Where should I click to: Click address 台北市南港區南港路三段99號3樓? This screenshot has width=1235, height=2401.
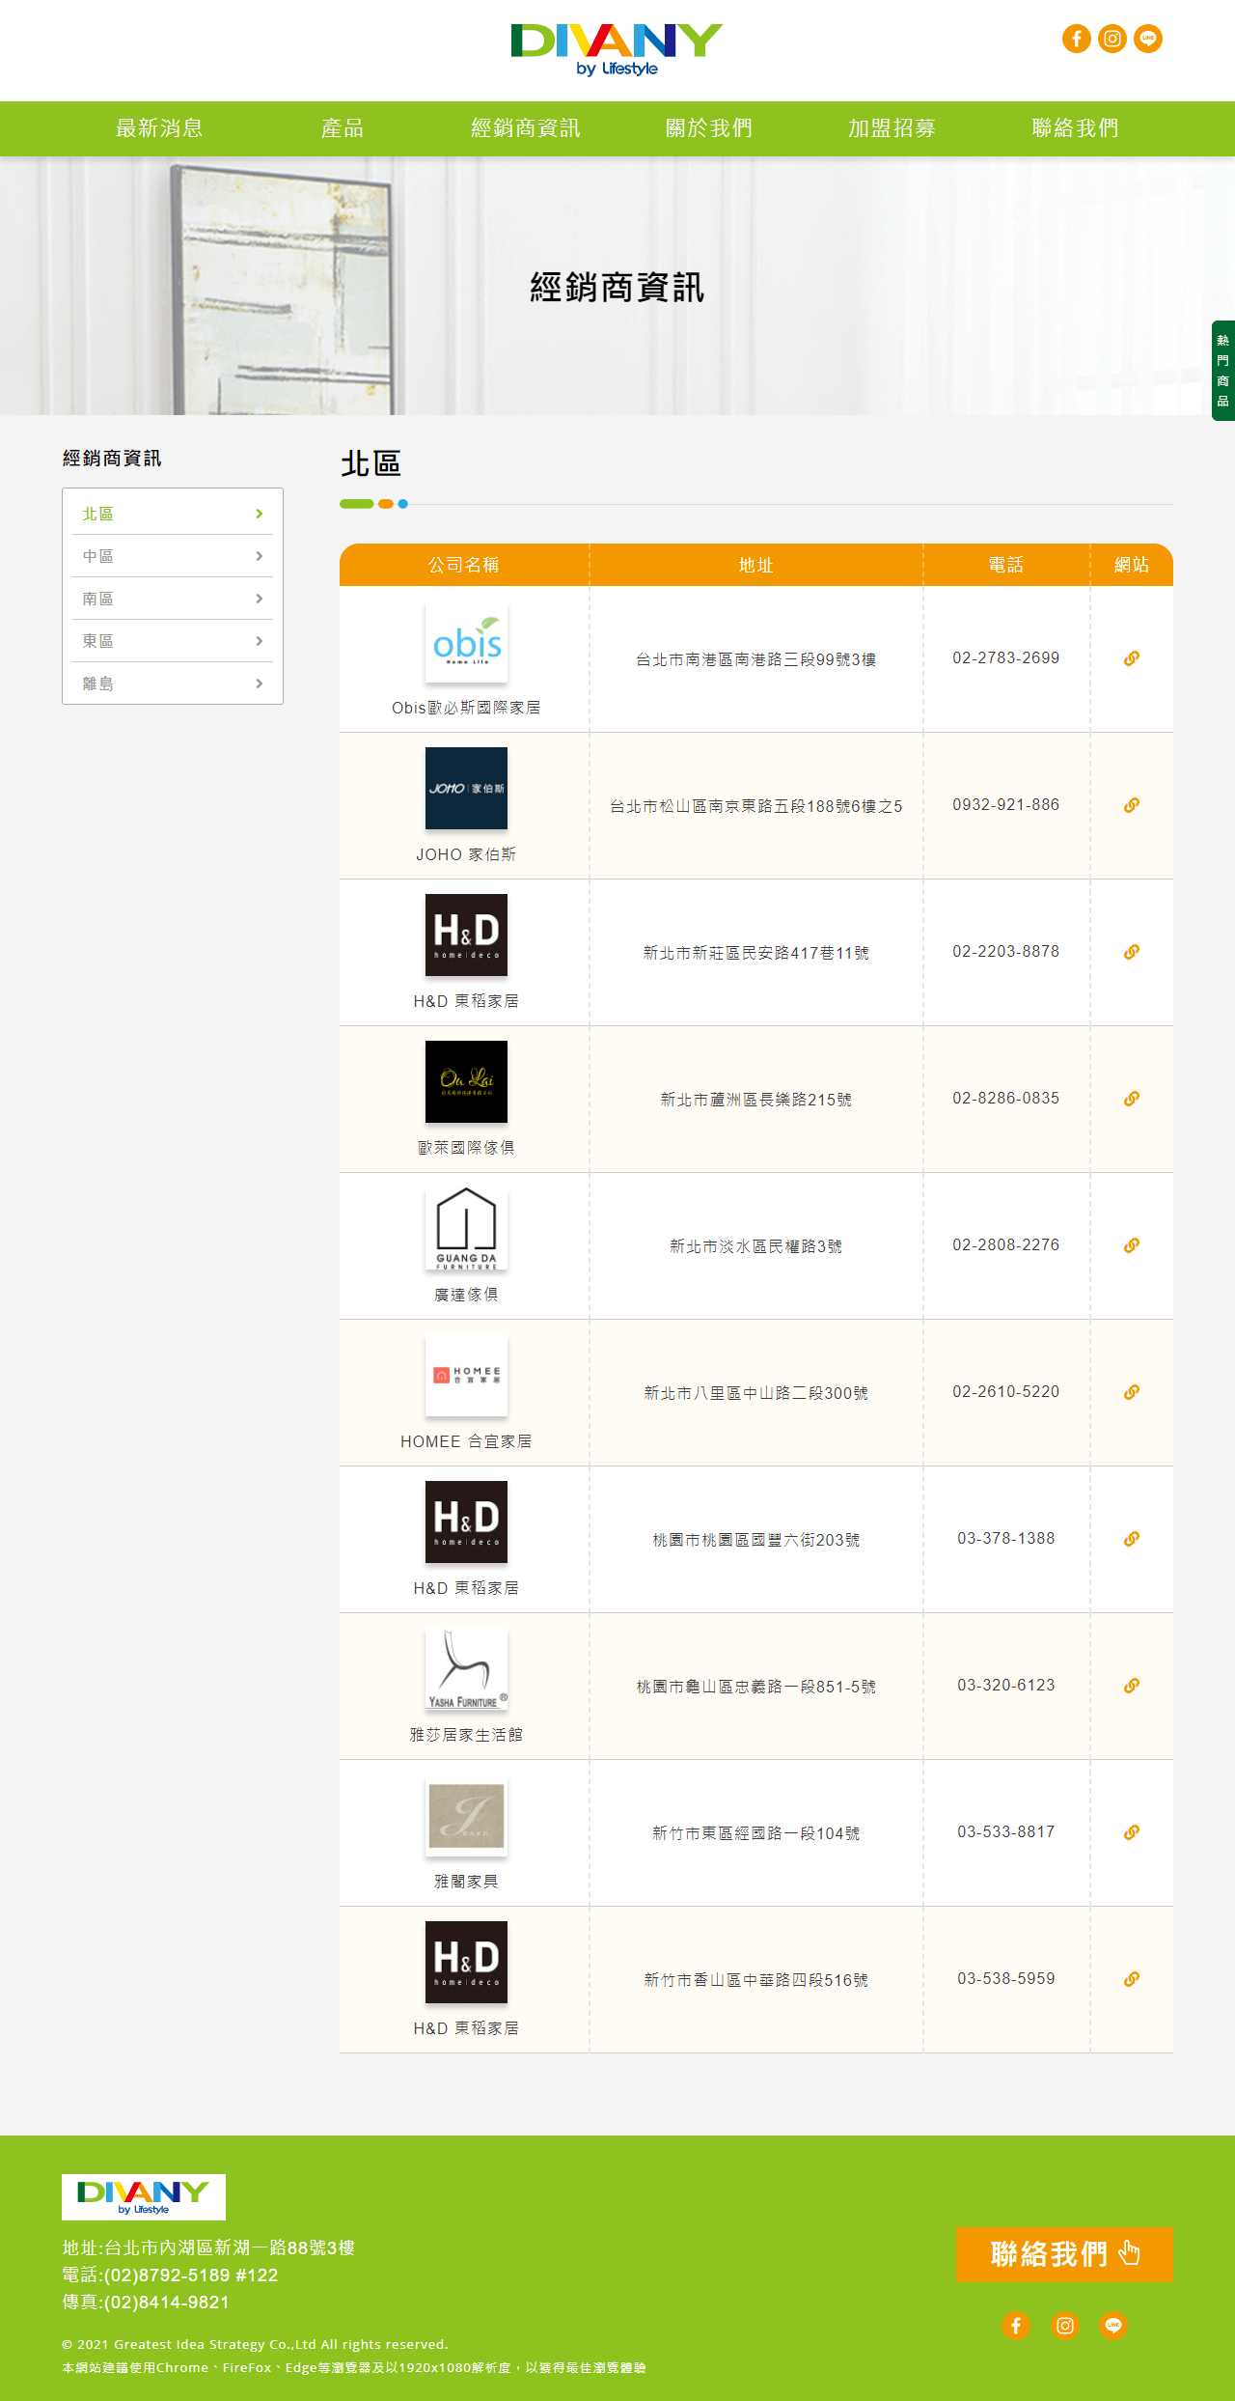[756, 659]
